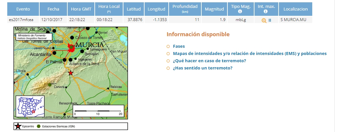Open the ¿Has sentido un terremoto? link
The width and height of the screenshot is (337, 132).
pyautogui.click(x=203, y=68)
